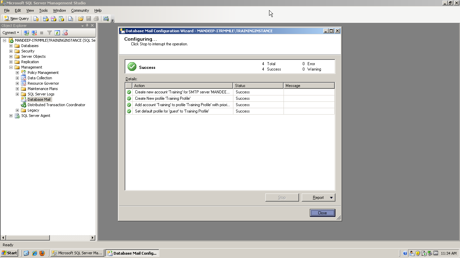Click the Close button in wizard
The image size is (460, 258).
322,213
